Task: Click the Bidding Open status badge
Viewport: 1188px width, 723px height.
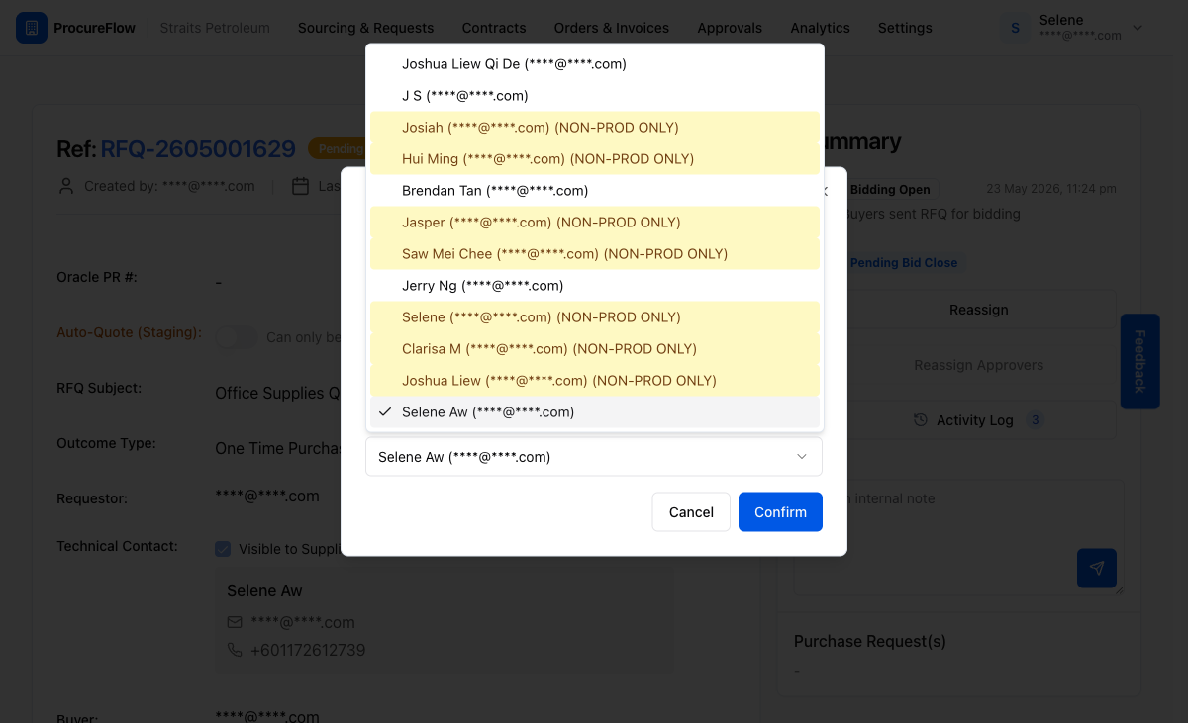Action: [x=889, y=189]
